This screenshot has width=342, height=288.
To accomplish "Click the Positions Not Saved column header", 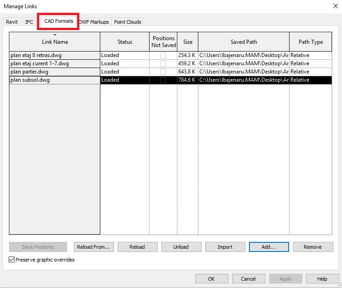I will [x=163, y=42].
